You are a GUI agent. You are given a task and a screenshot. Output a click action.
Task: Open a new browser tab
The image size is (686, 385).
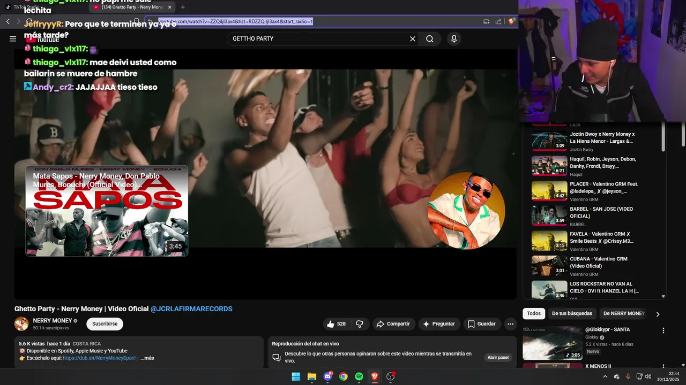(x=183, y=7)
